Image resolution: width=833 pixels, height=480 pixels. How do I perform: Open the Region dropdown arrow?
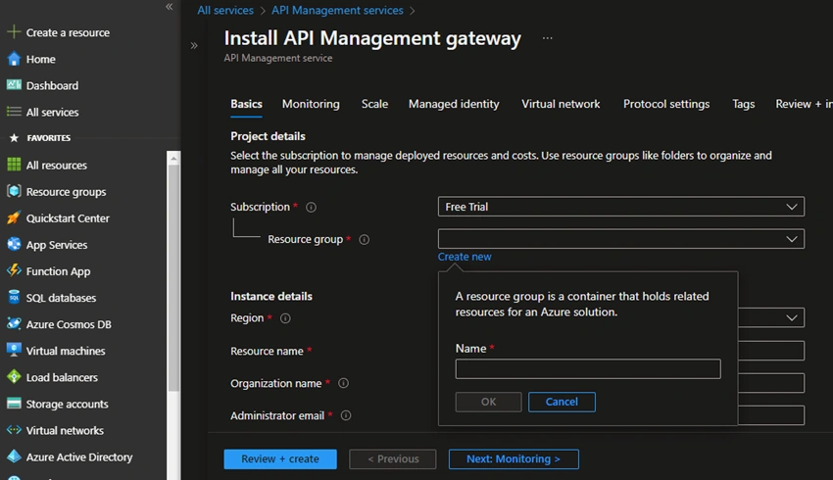792,317
